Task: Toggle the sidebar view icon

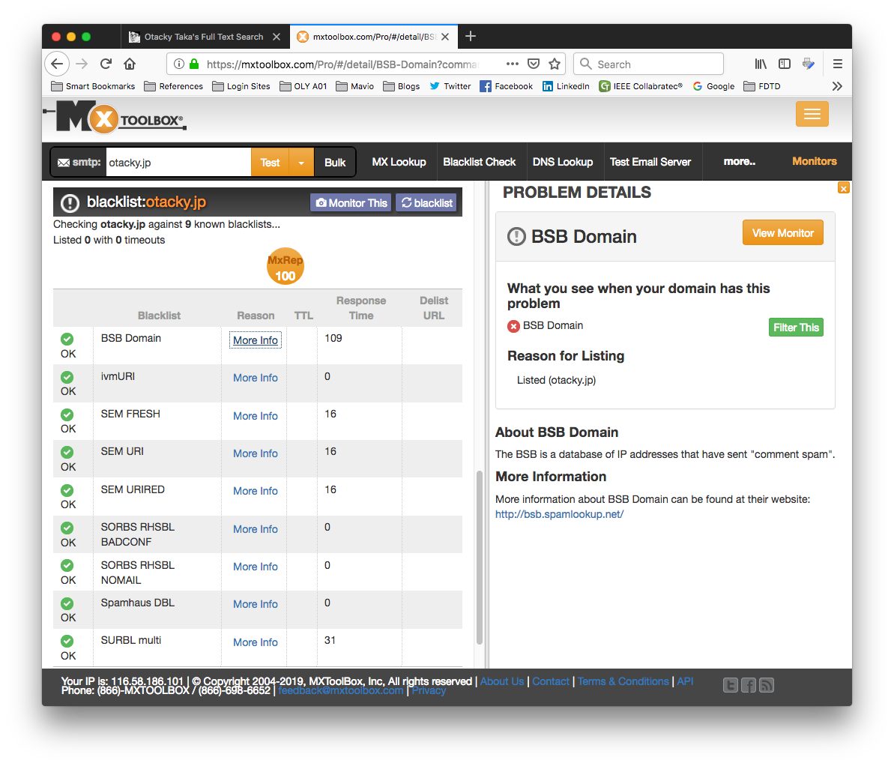Action: (785, 64)
